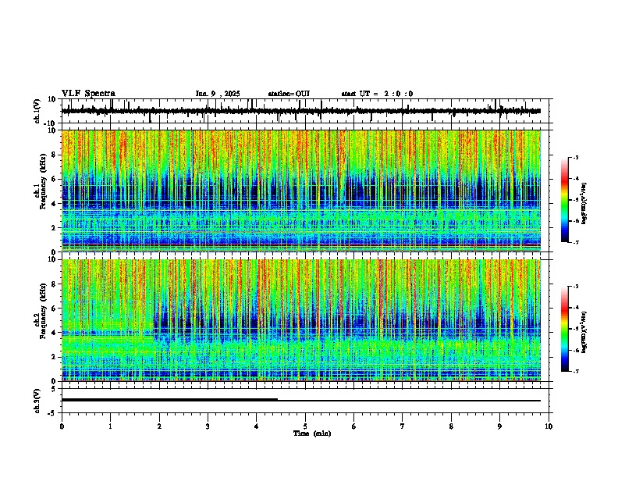Viewport: 618px width, 478px height.
Task: Click the '-7' label on ch.2 color bar
Action: click(575, 372)
